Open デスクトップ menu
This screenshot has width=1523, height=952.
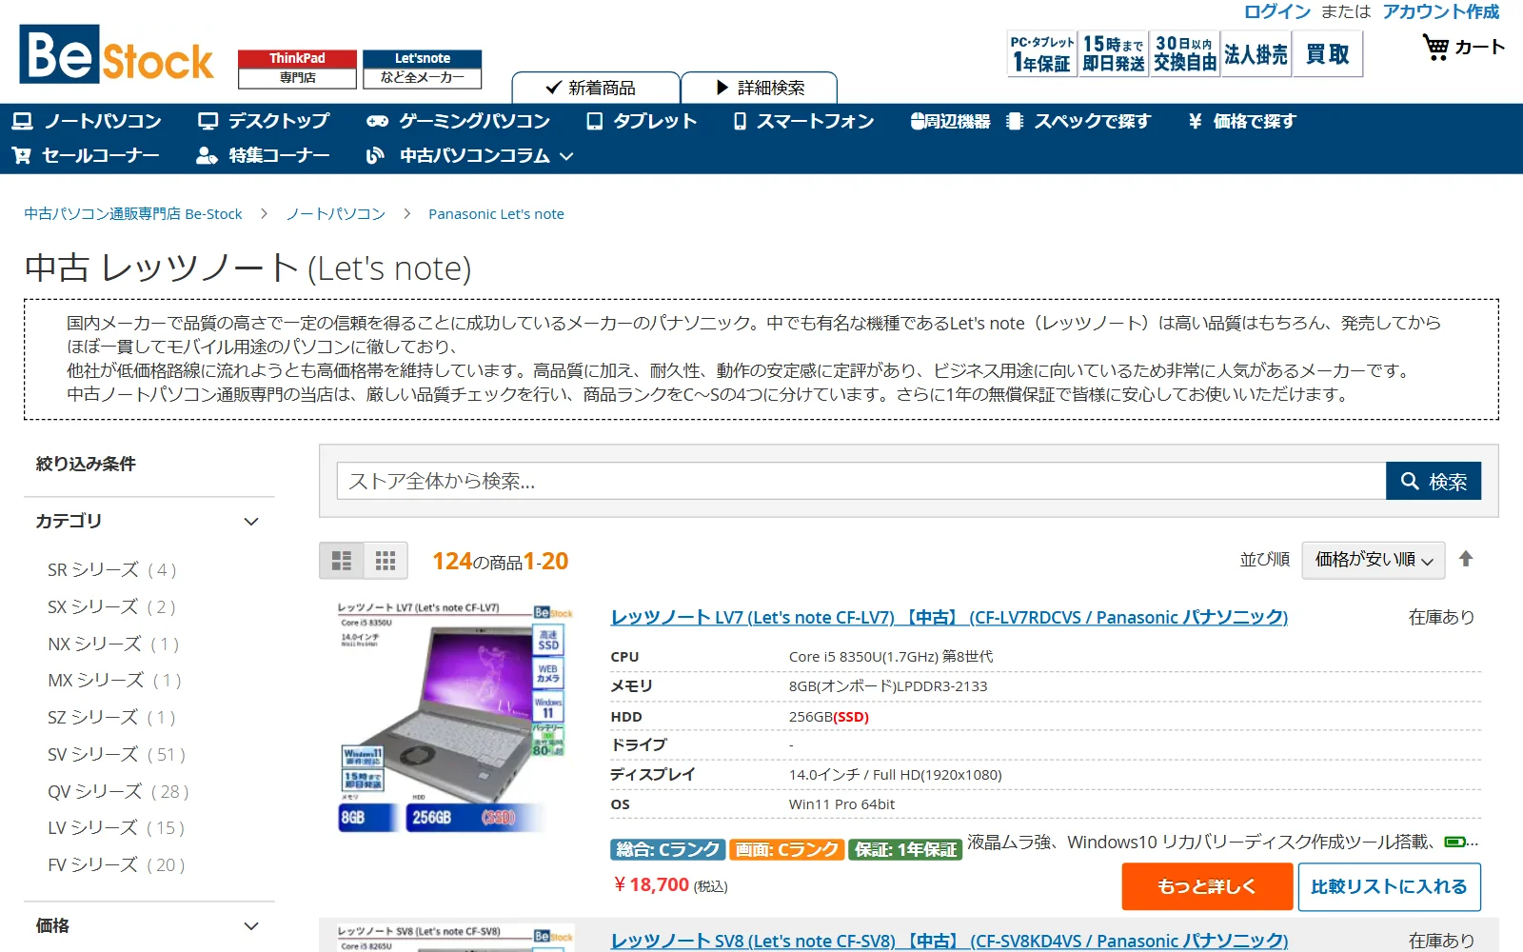click(x=264, y=122)
